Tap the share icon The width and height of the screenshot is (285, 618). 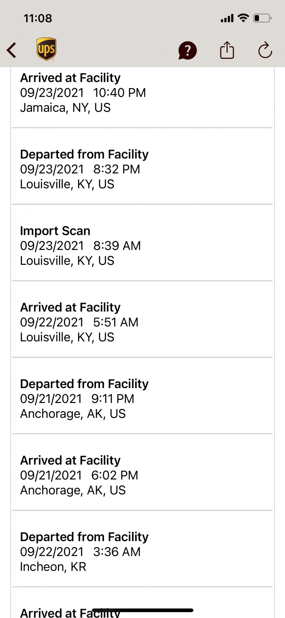tap(227, 50)
